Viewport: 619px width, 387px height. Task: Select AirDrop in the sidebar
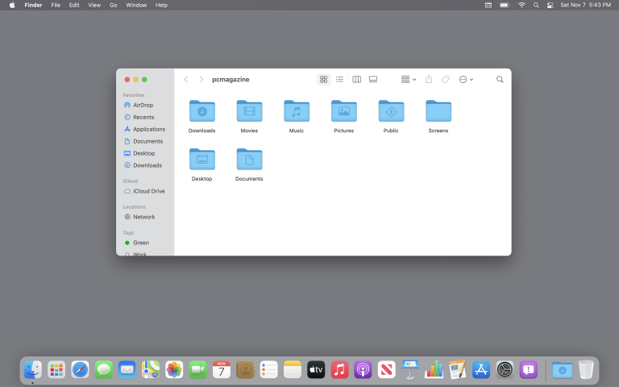(x=143, y=105)
